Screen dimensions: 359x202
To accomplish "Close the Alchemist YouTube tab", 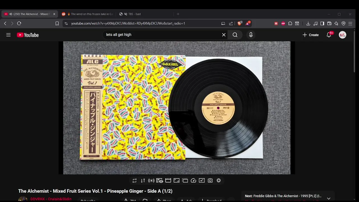I will tap(54, 14).
